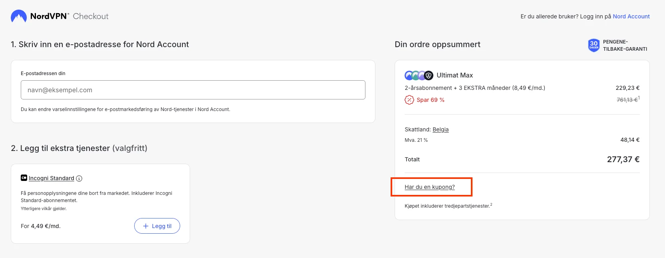Click the NordVPN mountain logo icon

click(19, 16)
